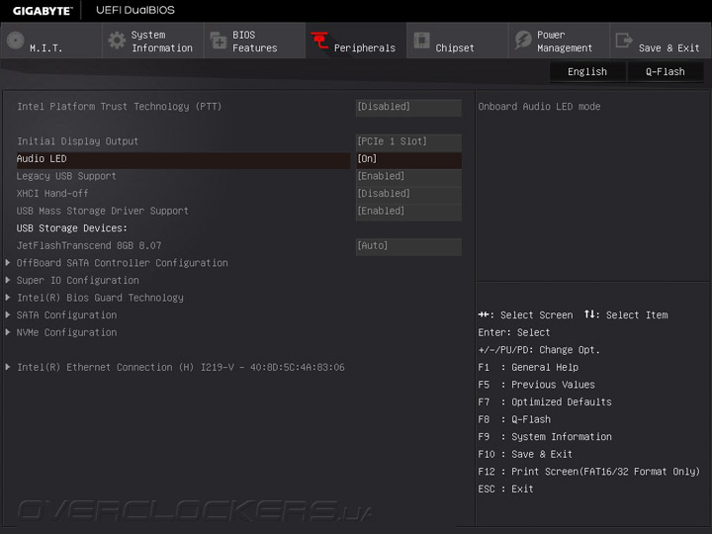Open the Save & Exit tab

(662, 41)
